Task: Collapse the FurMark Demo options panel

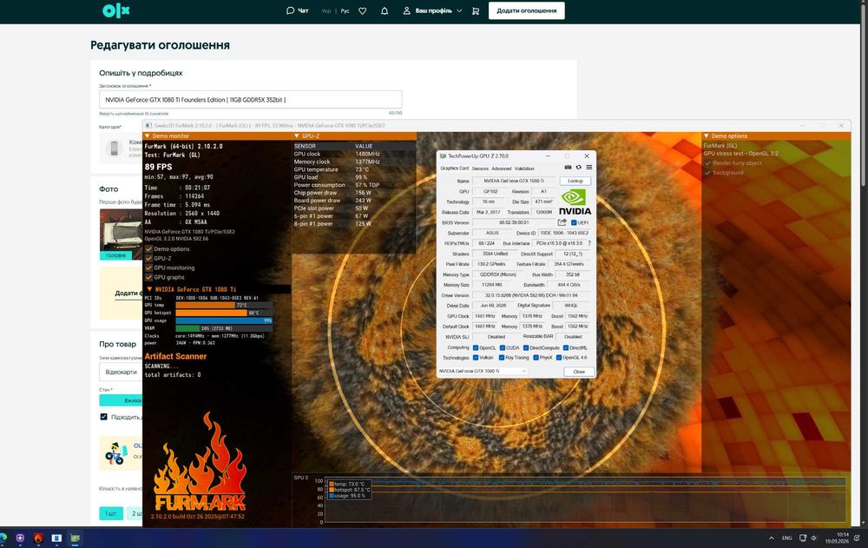Action: (x=707, y=135)
